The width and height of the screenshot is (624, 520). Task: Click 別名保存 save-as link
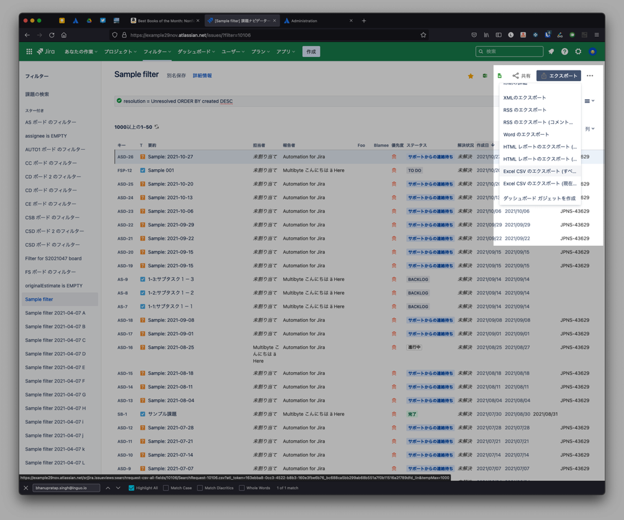176,76
